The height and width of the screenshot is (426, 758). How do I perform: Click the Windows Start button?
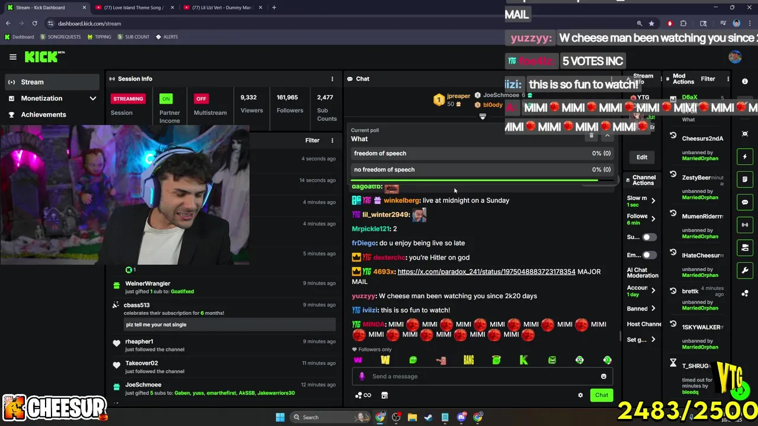[x=280, y=417]
